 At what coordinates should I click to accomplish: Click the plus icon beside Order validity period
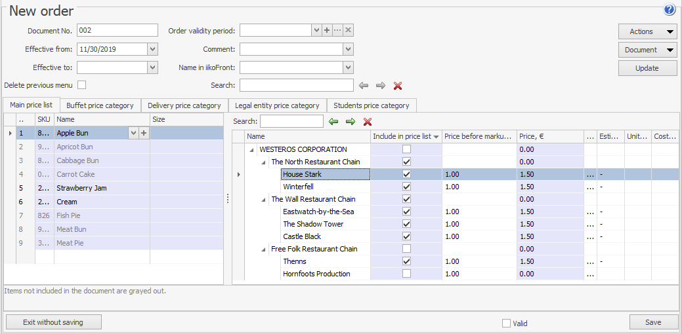point(327,31)
